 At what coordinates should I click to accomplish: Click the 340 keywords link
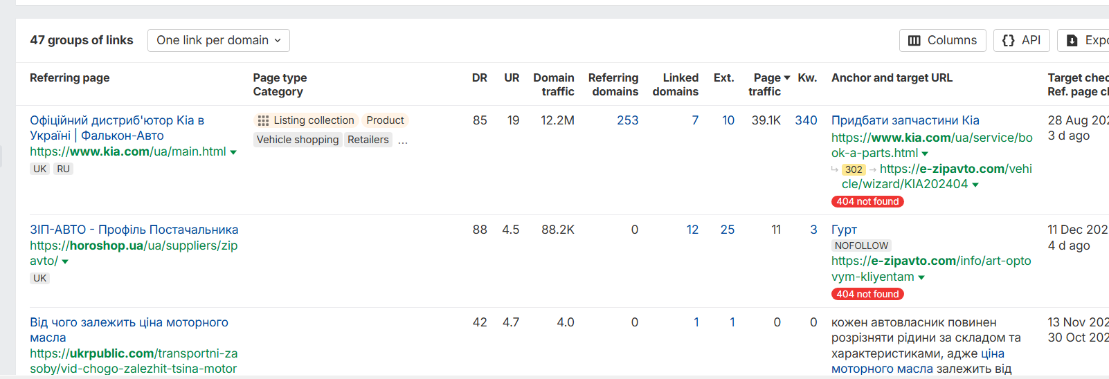pyautogui.click(x=806, y=120)
